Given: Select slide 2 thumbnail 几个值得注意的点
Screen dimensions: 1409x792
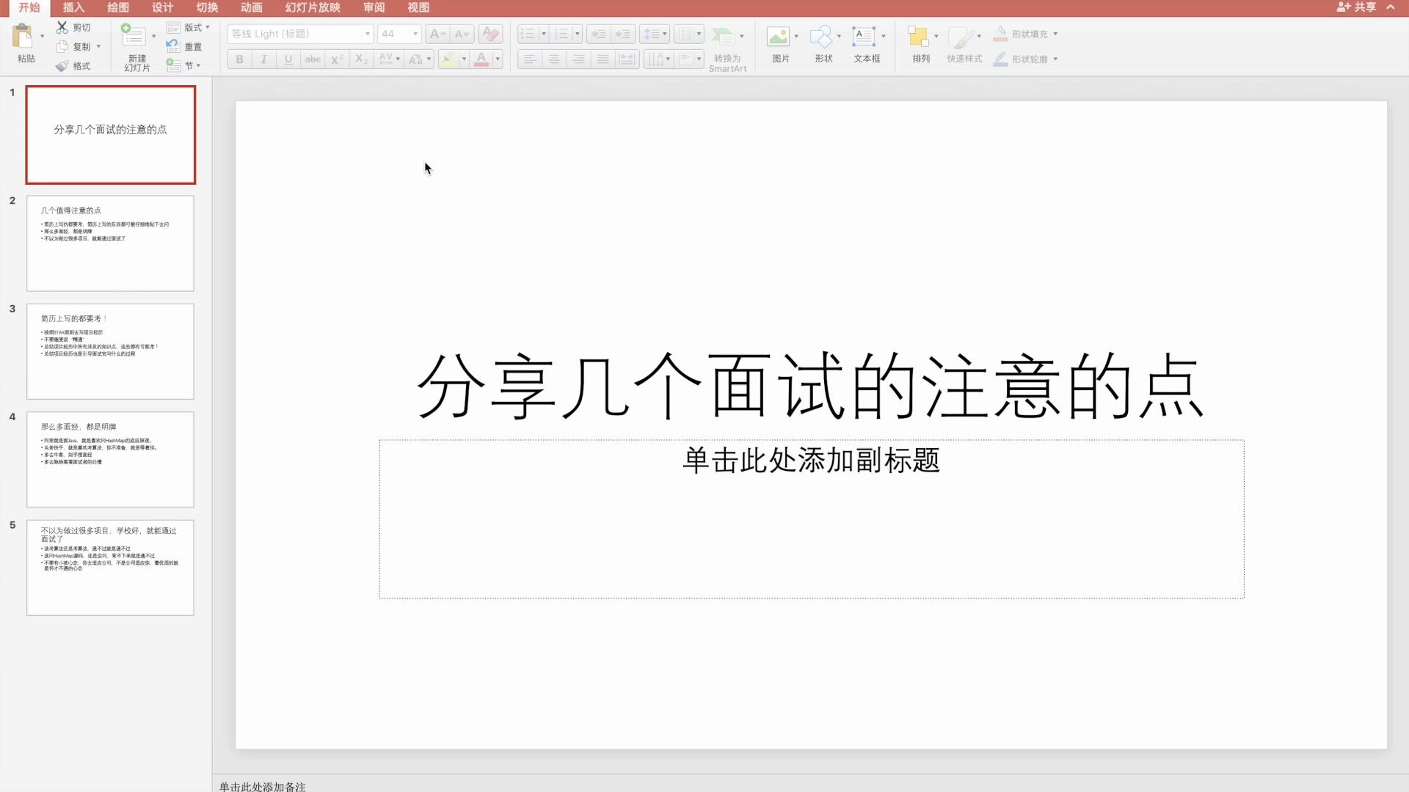Looking at the screenshot, I should tap(110, 243).
